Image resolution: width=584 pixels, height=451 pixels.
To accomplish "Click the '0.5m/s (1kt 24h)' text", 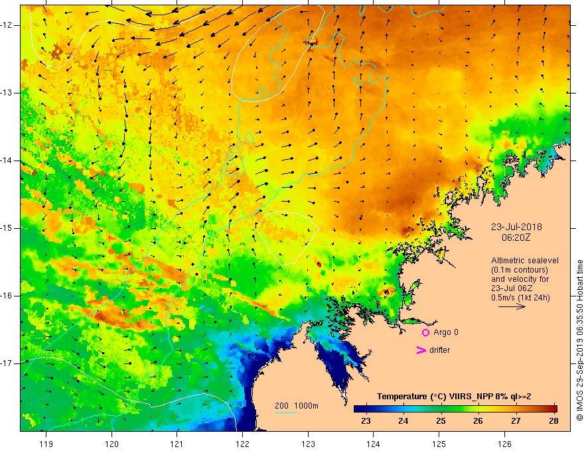I will click(x=520, y=298).
